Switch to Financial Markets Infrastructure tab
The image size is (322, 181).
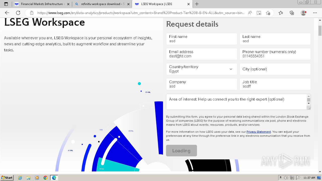click(x=42, y=4)
